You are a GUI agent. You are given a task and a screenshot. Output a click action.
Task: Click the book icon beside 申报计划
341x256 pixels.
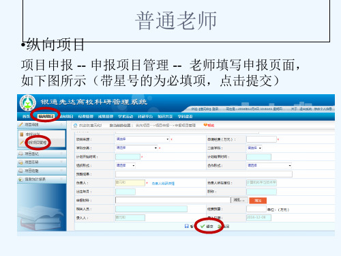[x=22, y=134]
